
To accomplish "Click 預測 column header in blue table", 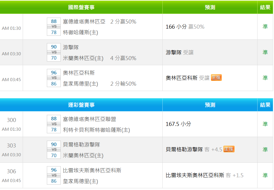I will [x=210, y=105].
